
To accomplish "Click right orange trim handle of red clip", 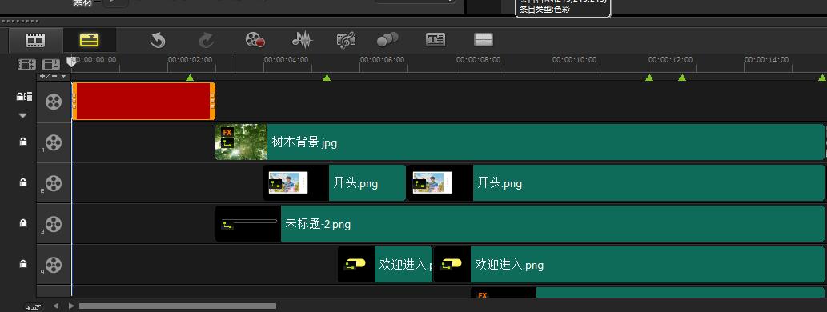I will [212, 101].
